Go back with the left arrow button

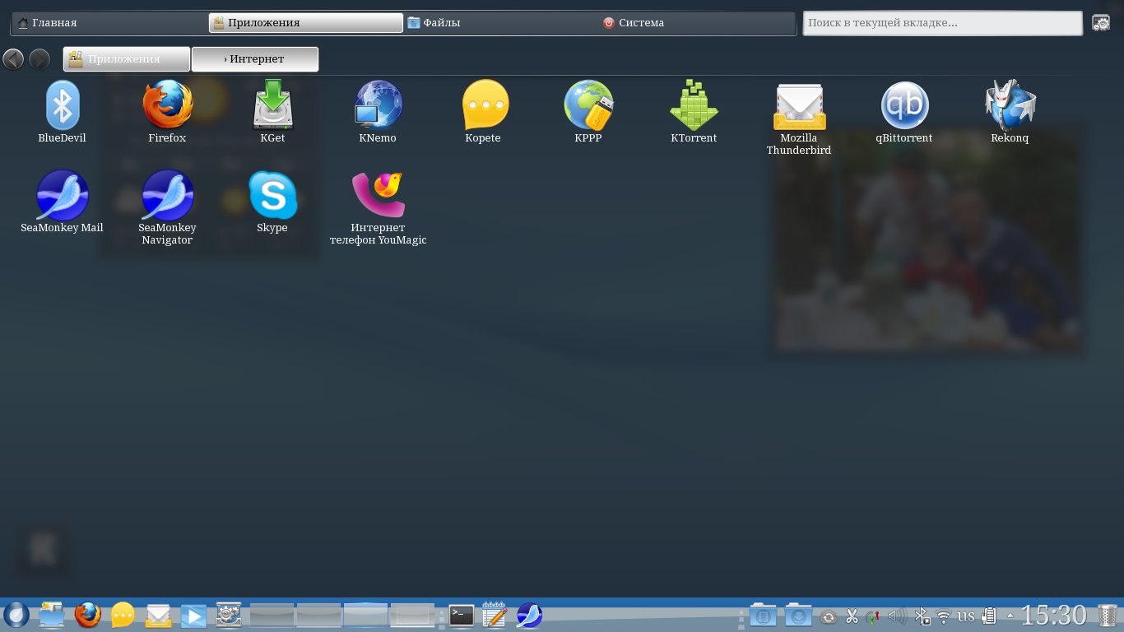13,59
